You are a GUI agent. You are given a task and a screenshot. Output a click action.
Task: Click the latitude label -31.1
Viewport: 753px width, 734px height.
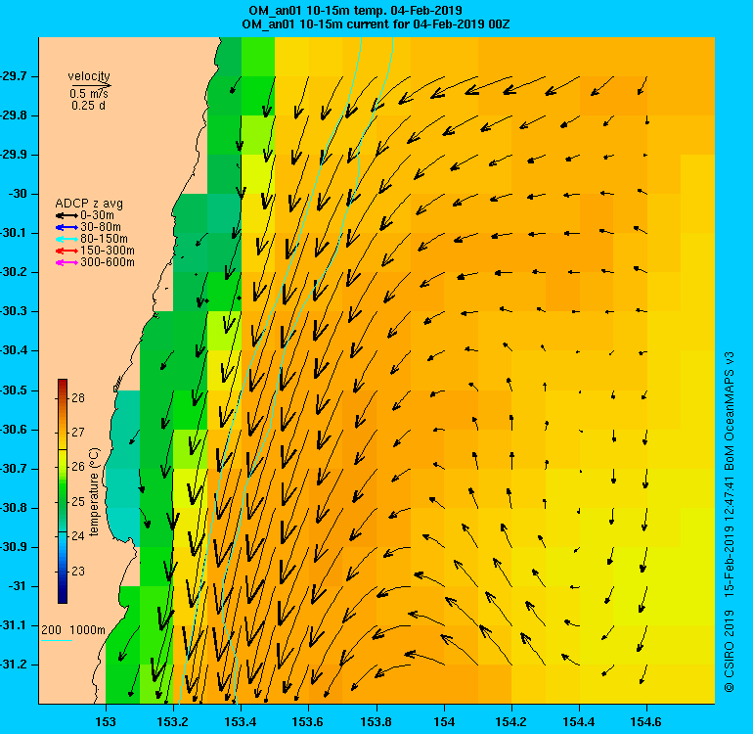[x=14, y=625]
